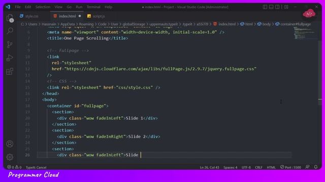Click the globalStorage breadcrumb folder
The image size is (325, 182).
coord(134,24)
